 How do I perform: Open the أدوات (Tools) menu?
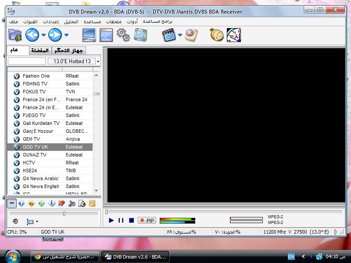tap(132, 21)
